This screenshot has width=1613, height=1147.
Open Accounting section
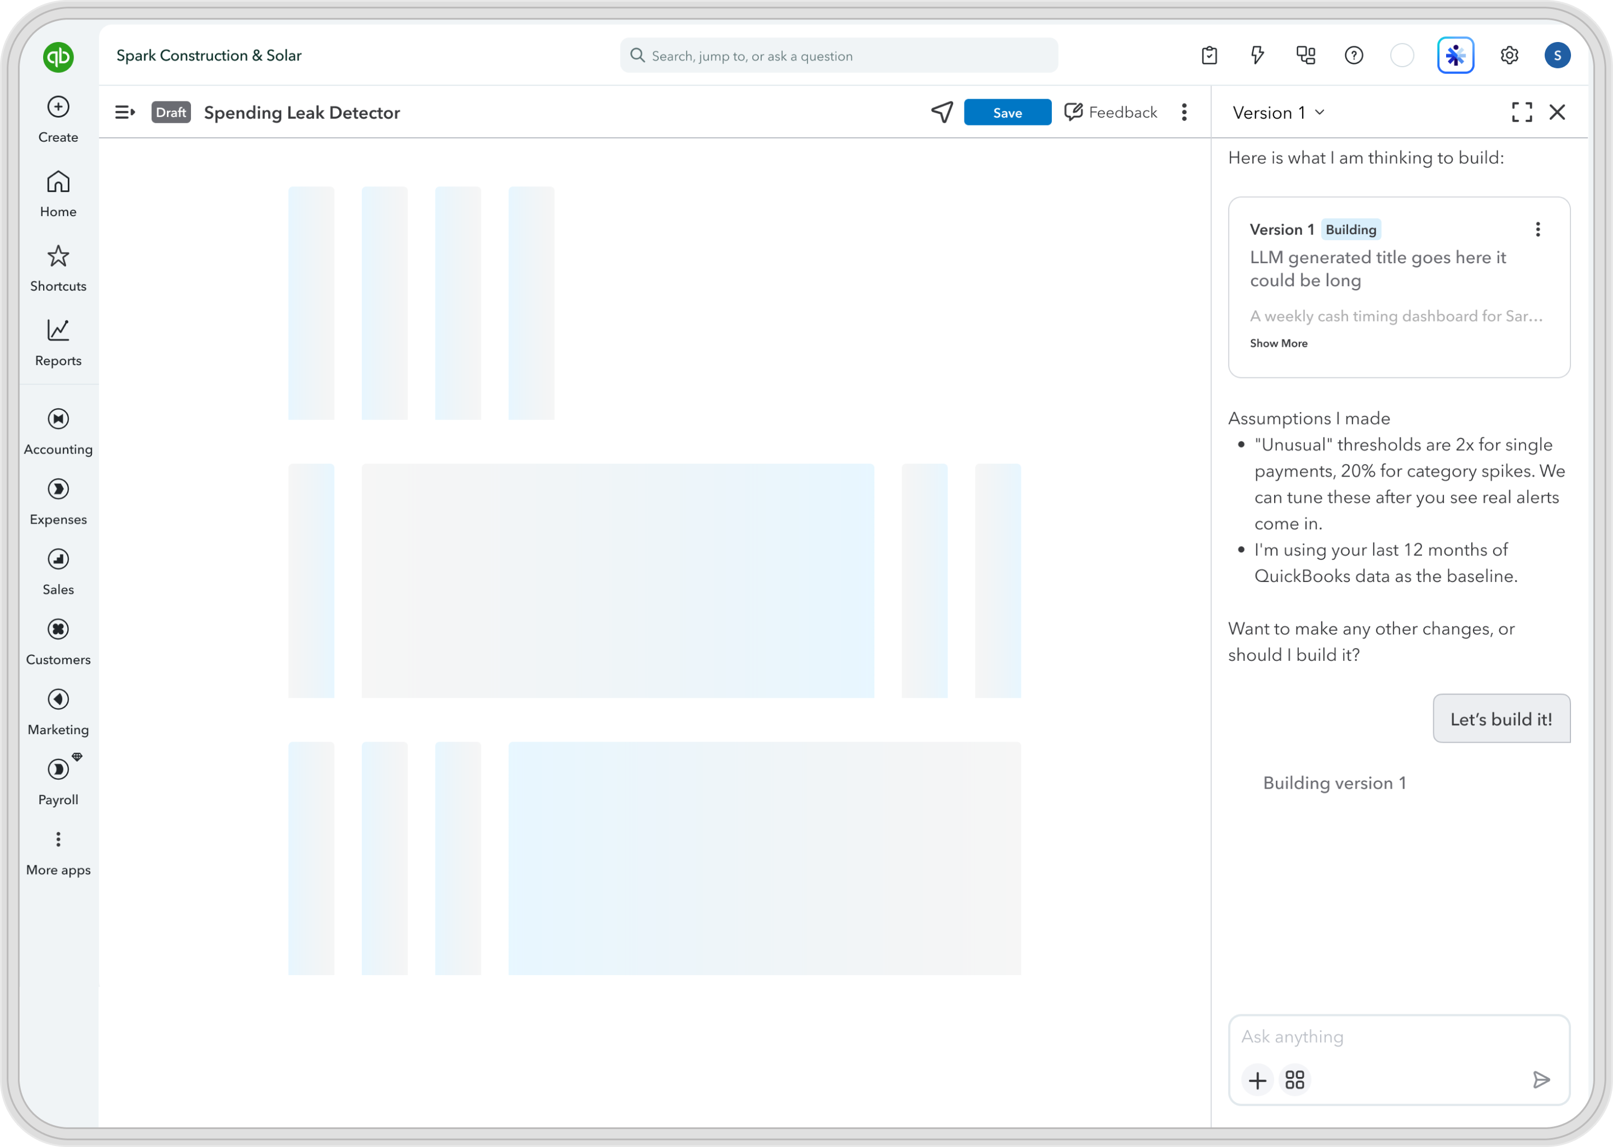(x=58, y=432)
